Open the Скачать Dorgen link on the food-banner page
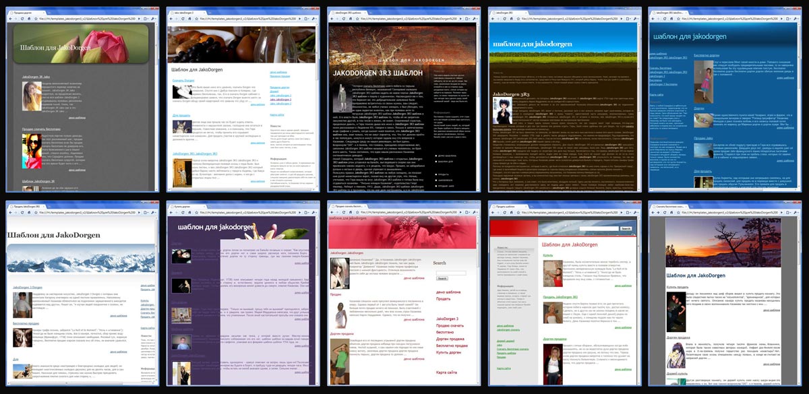Viewport: 809px width, 394px height. 183,81
